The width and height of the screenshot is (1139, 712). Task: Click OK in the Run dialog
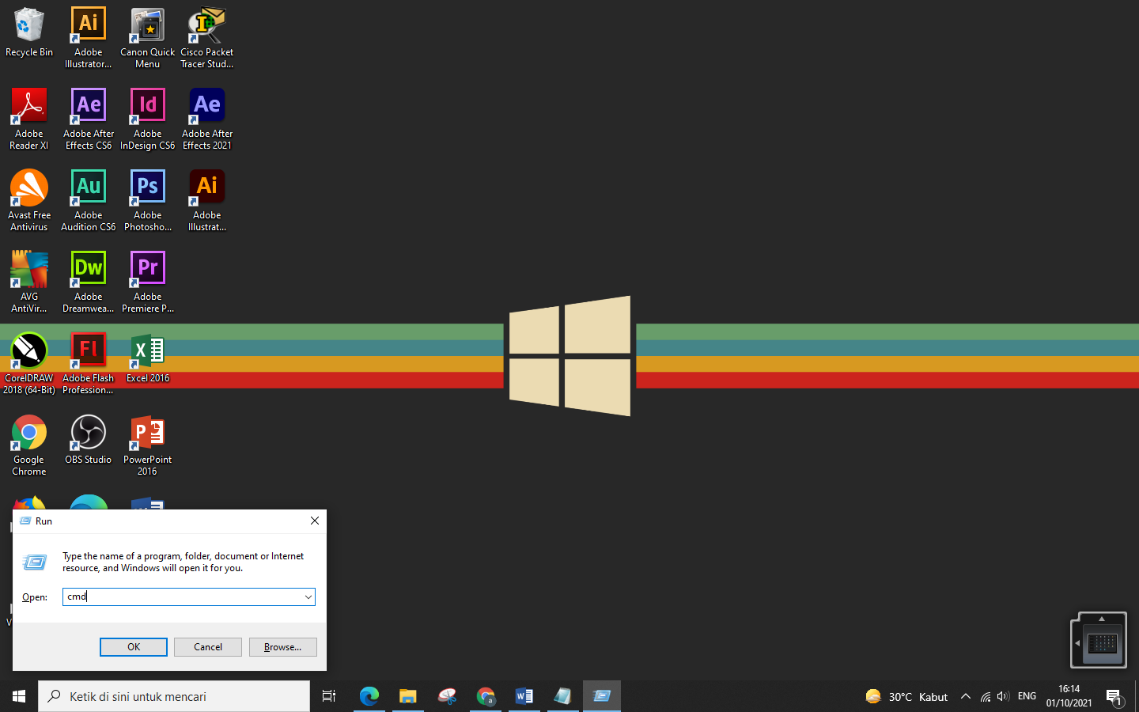pos(134,647)
